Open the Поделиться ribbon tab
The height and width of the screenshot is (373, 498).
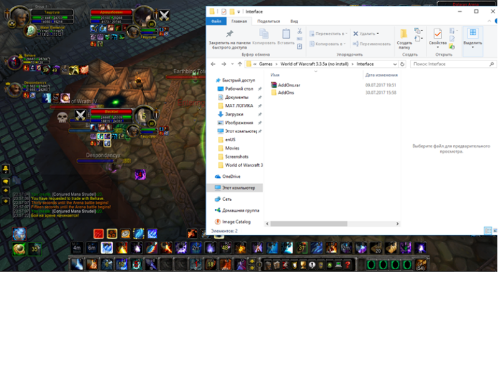click(x=268, y=21)
